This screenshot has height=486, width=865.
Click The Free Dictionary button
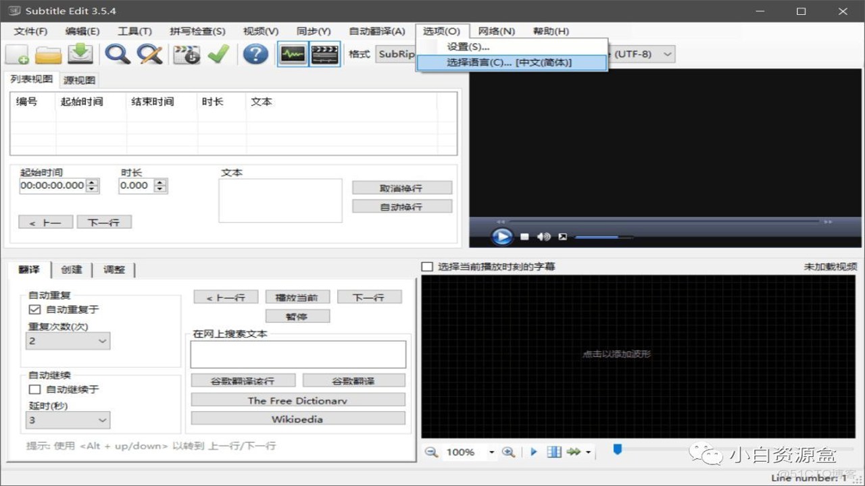298,400
